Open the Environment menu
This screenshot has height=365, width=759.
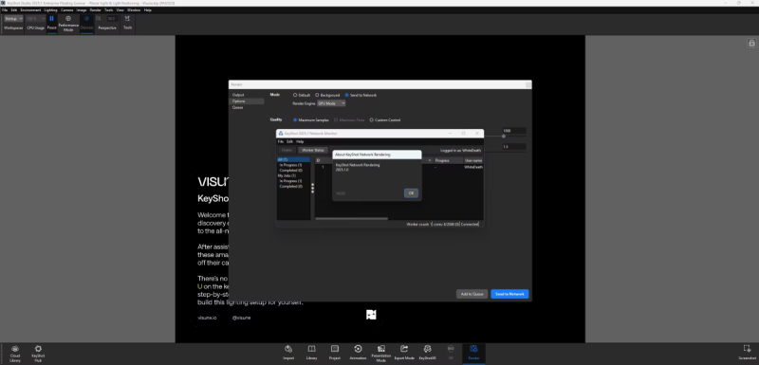coord(30,9)
